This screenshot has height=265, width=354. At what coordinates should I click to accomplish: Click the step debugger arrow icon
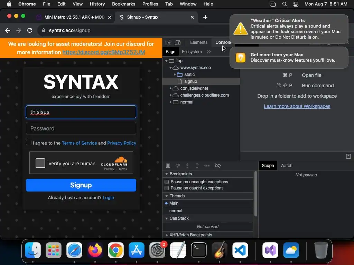coord(207,166)
